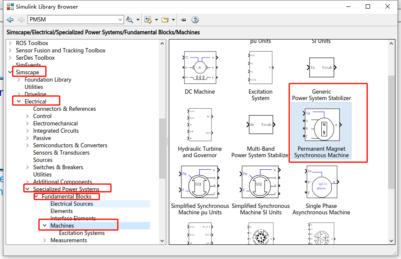Collapse the Fundamental Blocks node
The image size is (401, 259).
click(36, 197)
